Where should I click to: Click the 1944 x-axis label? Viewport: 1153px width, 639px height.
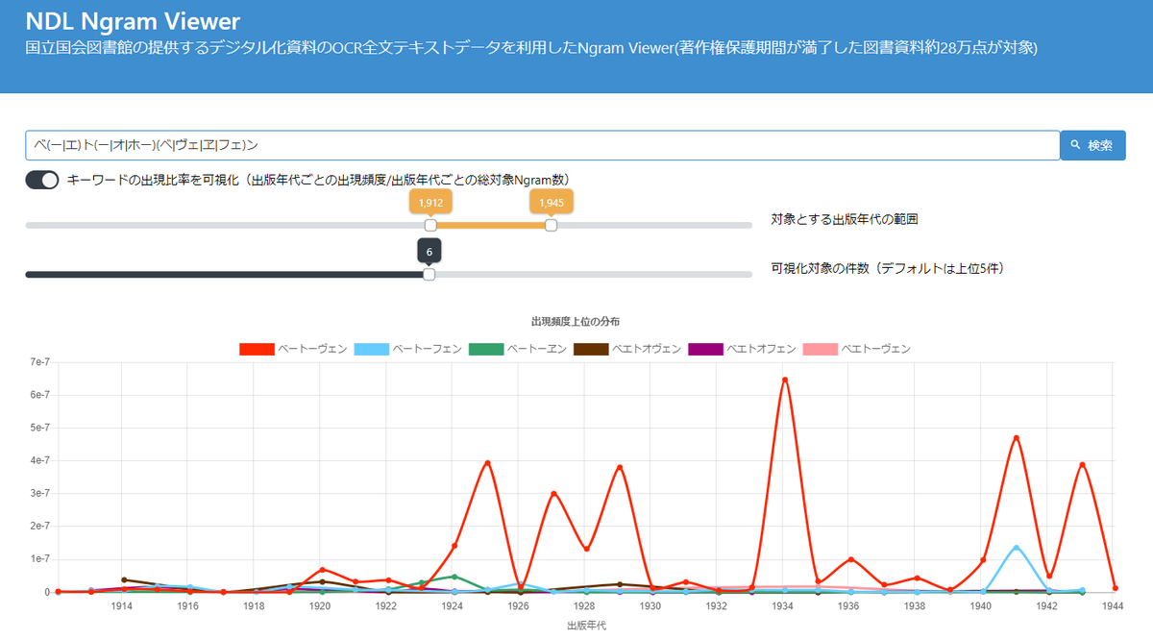pos(1113,606)
